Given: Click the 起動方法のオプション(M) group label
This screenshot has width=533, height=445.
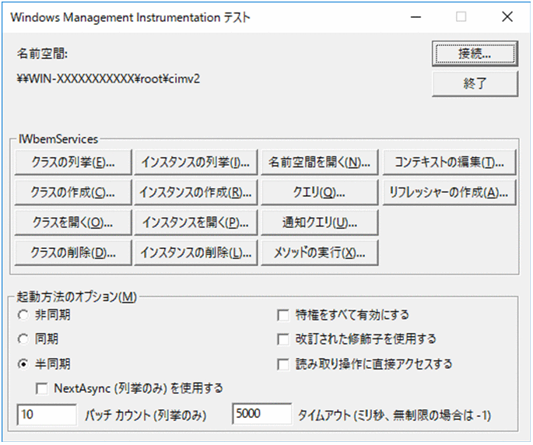Looking at the screenshot, I should tap(76, 296).
